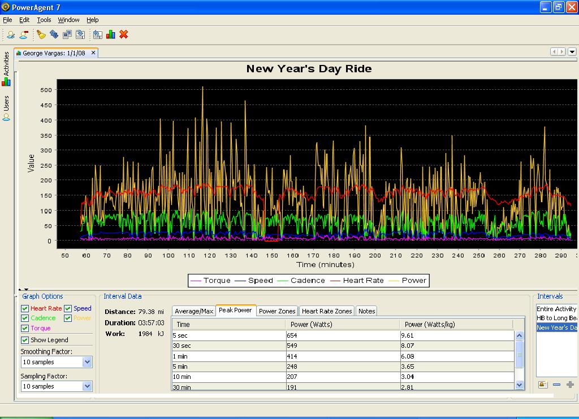Image resolution: width=579 pixels, height=419 pixels.
Task: Click the edit user toolbar icon
Action: [11, 34]
